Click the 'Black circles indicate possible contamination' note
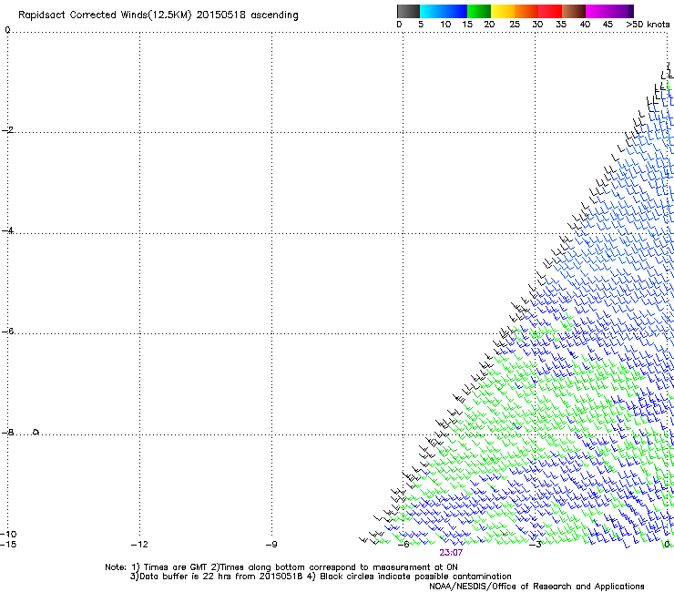This screenshot has width=674, height=592. pos(409,577)
